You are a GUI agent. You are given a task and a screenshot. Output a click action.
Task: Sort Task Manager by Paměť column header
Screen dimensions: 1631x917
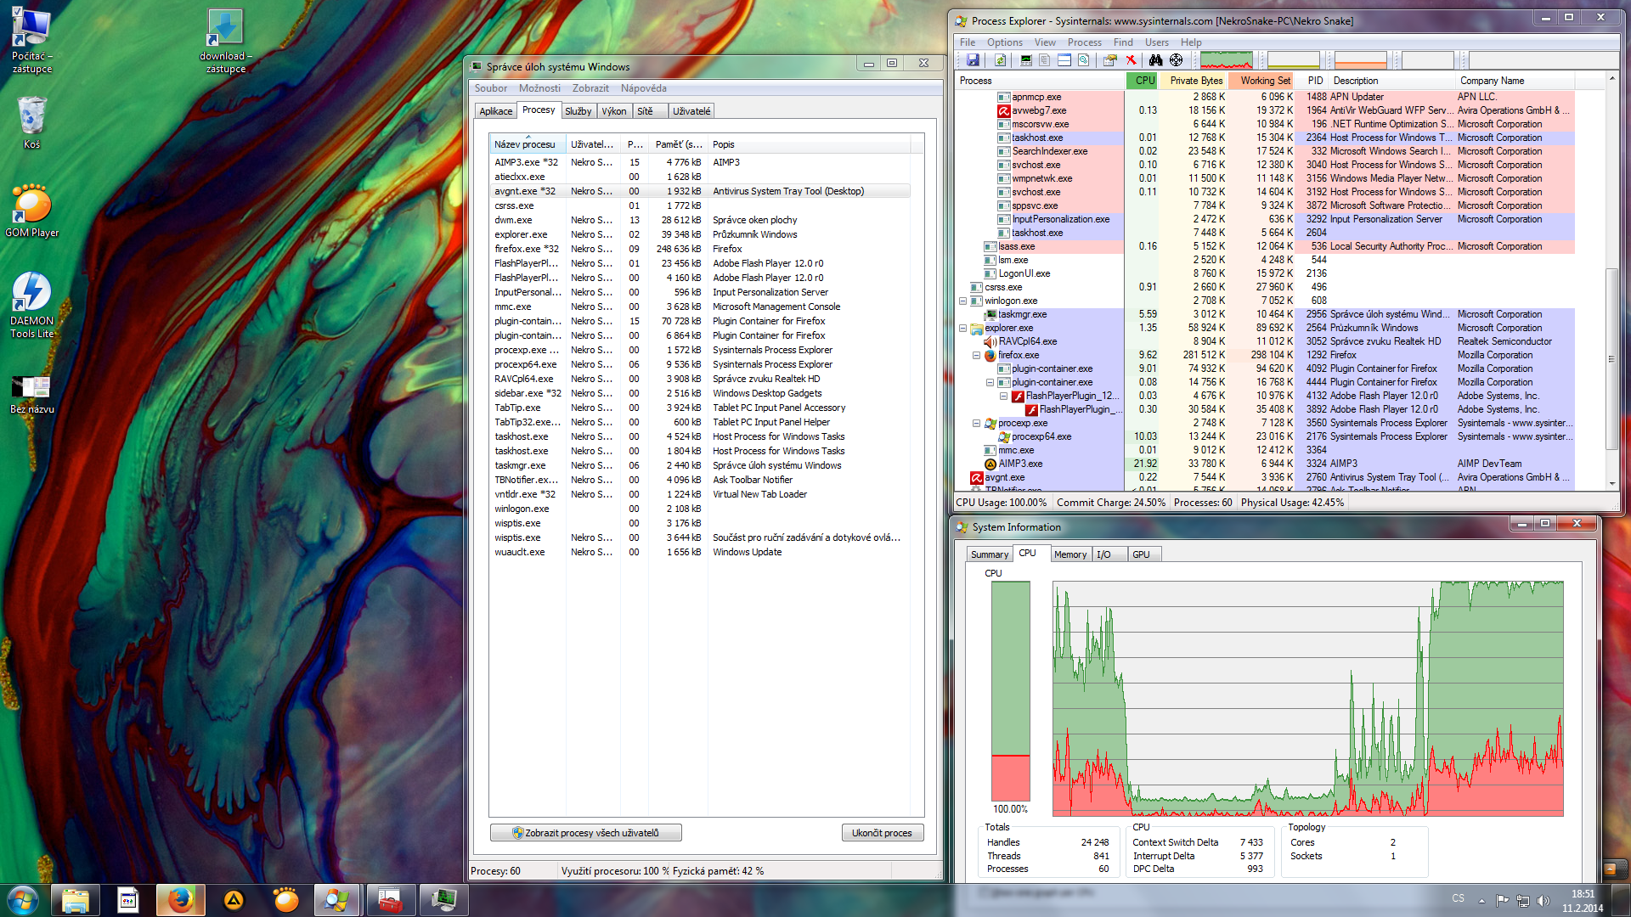pyautogui.click(x=678, y=144)
